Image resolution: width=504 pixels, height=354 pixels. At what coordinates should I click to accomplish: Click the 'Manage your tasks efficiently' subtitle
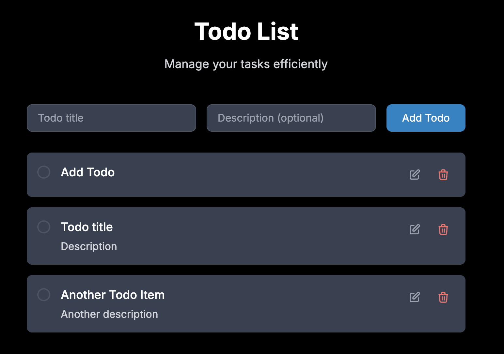click(246, 64)
